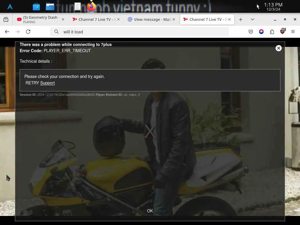The width and height of the screenshot is (300, 225).
Task: Go forward one page
Action: coord(18,32)
